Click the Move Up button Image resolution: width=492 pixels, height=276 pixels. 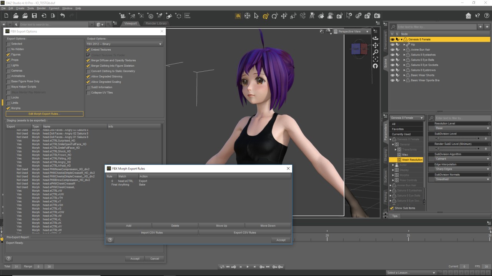click(x=222, y=226)
